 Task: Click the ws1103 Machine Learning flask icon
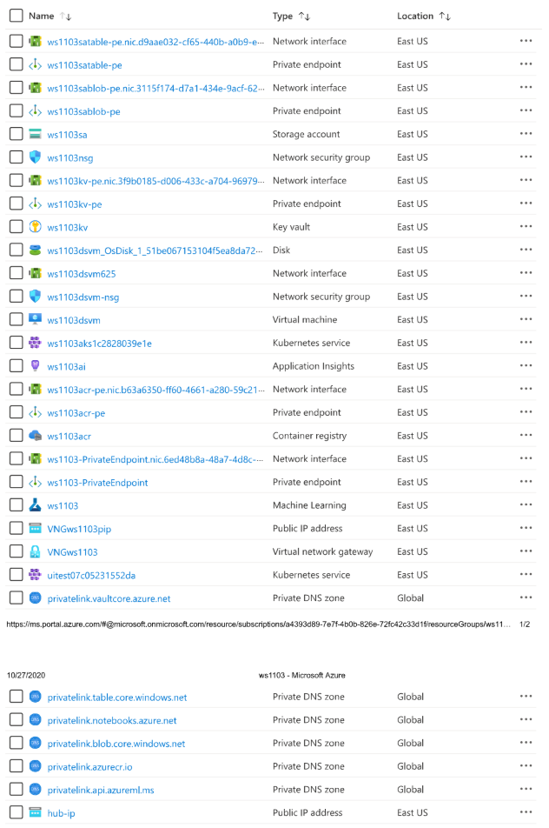point(35,505)
